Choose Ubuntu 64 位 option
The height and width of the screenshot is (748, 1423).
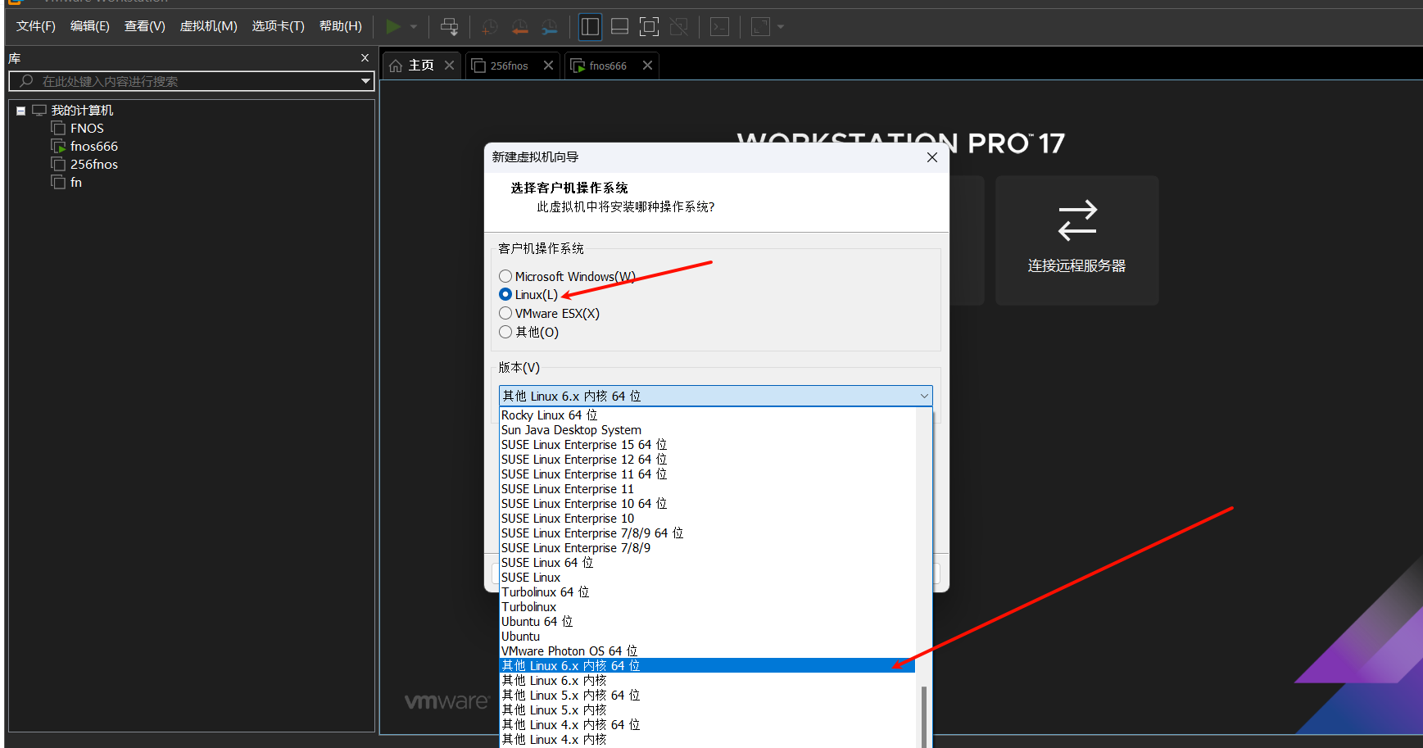(x=707, y=622)
